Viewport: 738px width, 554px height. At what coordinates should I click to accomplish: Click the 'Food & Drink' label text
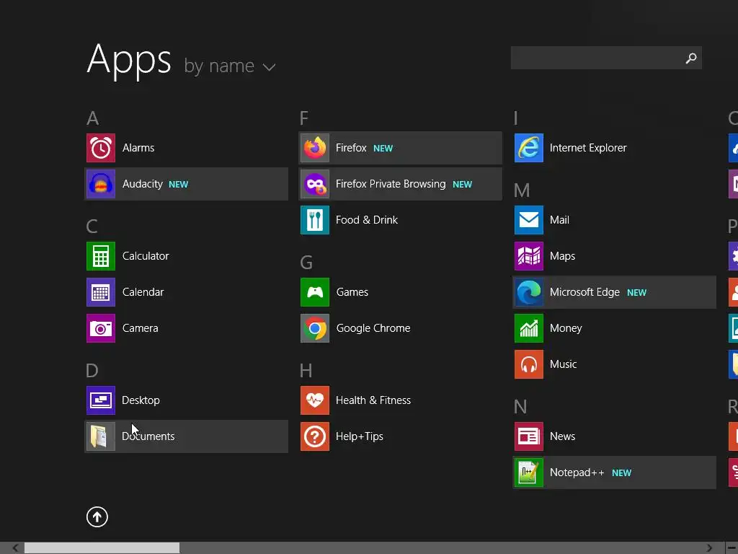[367, 220]
